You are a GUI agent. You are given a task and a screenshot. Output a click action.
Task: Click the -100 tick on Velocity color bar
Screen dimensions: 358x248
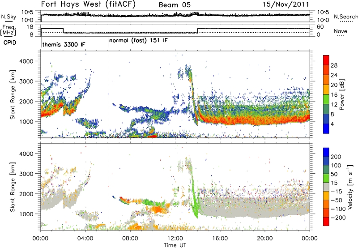pos(338,209)
